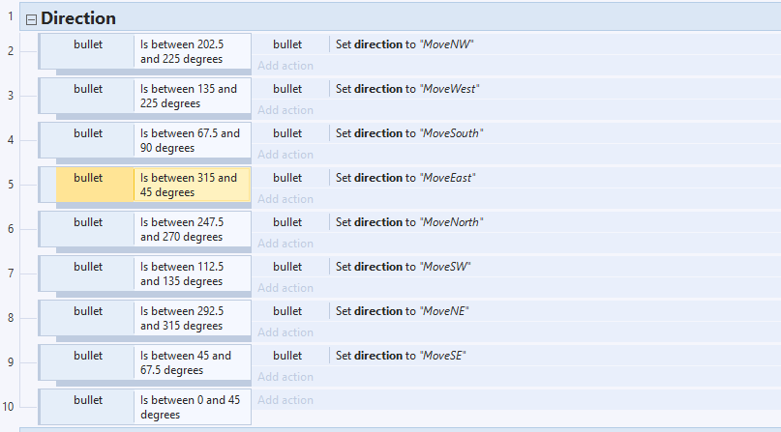Add action to the MoveNW event
Screen dimensions: 781x432
(285, 66)
